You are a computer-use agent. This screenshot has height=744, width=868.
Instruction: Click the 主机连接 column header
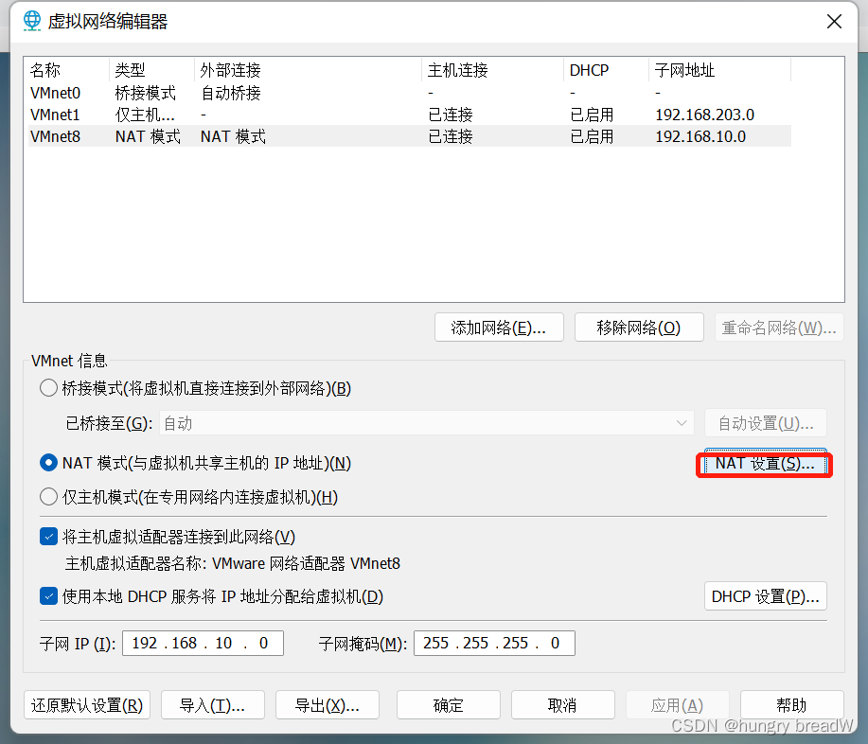[x=492, y=70]
